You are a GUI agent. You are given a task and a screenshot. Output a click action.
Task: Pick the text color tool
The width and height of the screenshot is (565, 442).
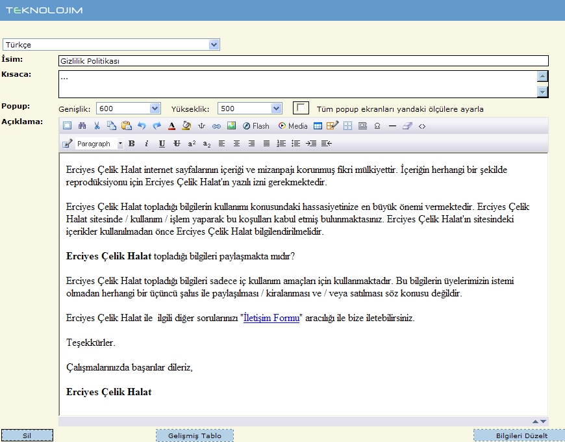[171, 126]
